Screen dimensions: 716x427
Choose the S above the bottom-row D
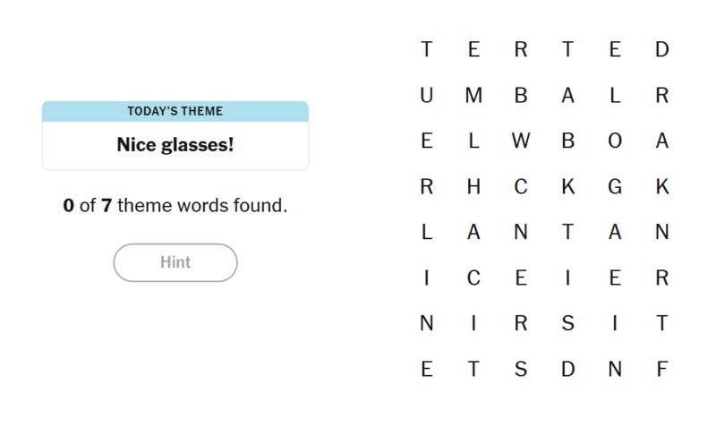pos(567,324)
